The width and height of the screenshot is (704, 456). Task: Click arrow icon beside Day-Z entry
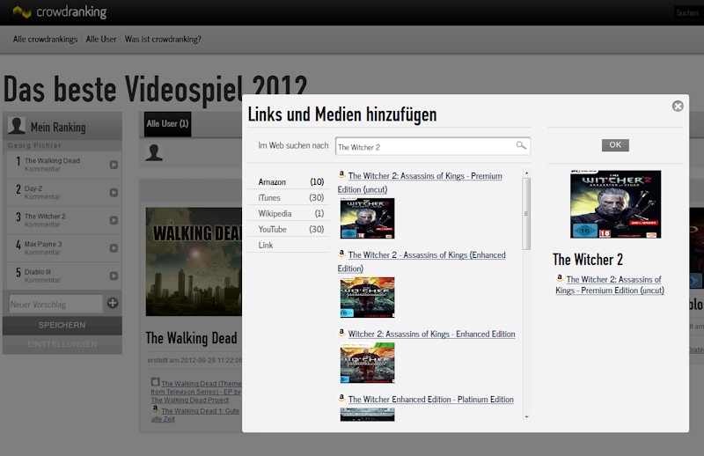point(114,193)
